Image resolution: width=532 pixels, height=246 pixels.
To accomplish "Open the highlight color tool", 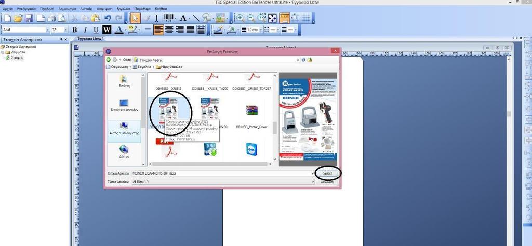I will tap(131, 30).
